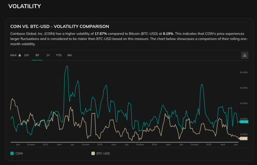Click the 2024 x-axis label
The image size is (257, 165).
coord(154,144)
